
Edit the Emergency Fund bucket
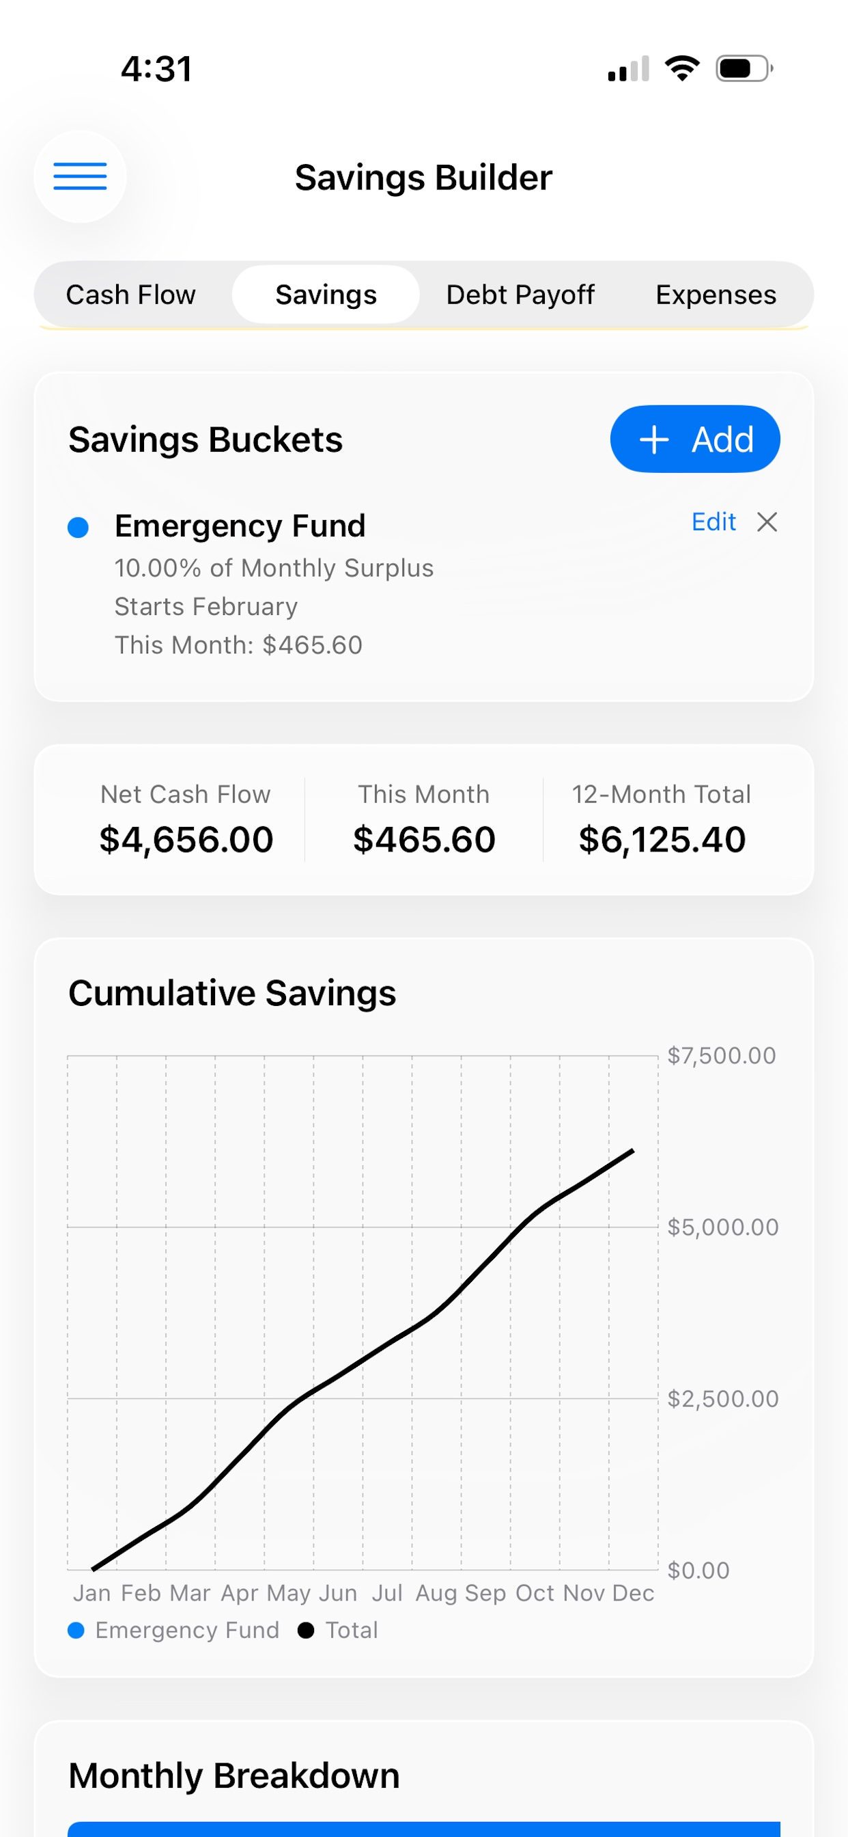point(713,522)
